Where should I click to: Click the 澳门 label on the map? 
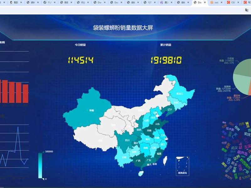pos(149,165)
